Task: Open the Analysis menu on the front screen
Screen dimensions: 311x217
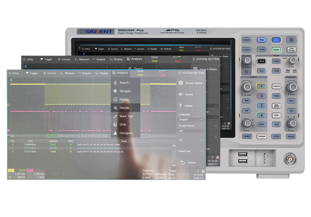Action: [x=120, y=73]
